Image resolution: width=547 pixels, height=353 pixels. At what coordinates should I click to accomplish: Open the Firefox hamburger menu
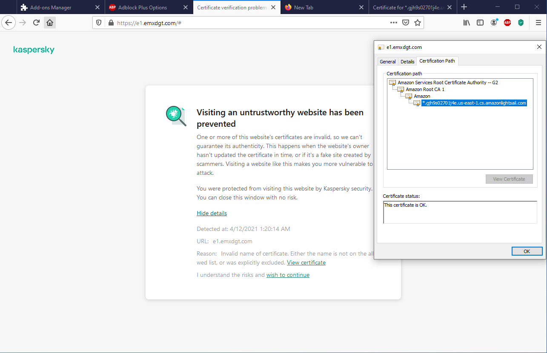pos(538,23)
